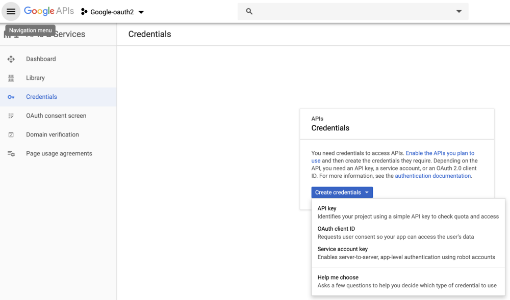
Task: Click the Page usage agreements icon
Action: click(x=11, y=153)
